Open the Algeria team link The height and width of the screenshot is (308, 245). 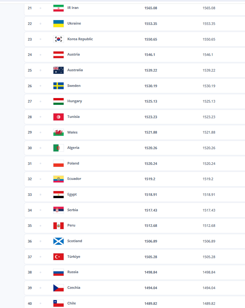click(x=73, y=148)
